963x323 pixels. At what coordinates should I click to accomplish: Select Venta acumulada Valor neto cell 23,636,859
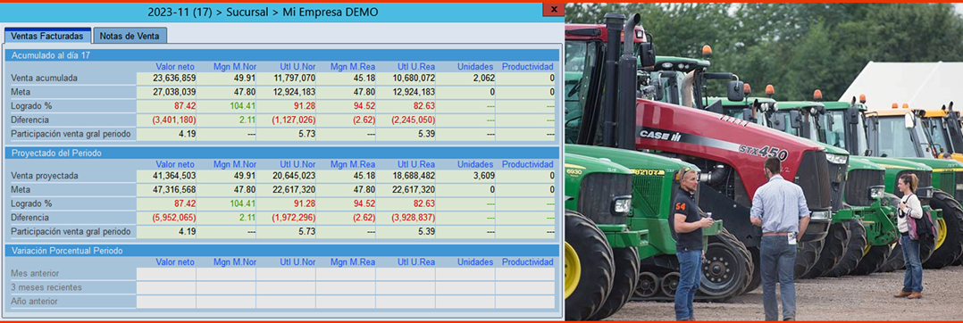click(166, 79)
